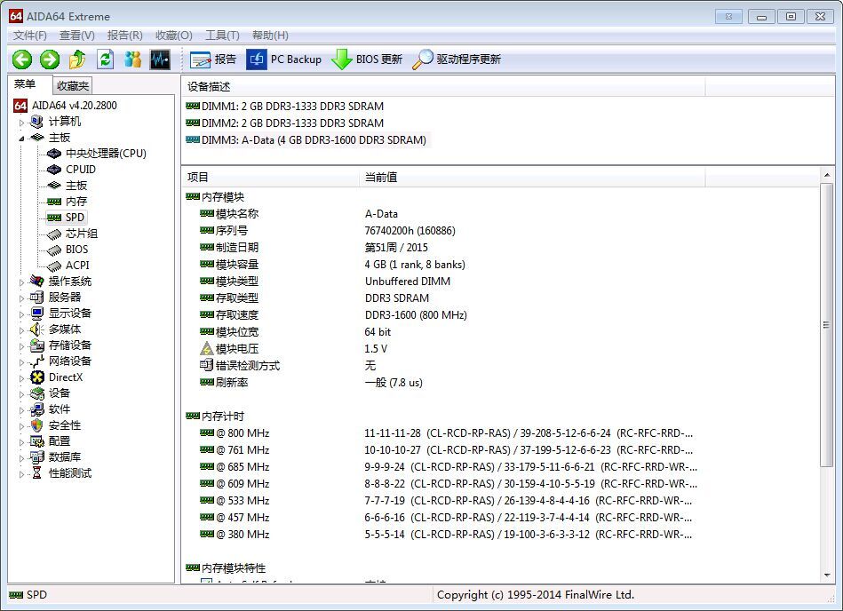The width and height of the screenshot is (843, 611).
Task: Click the 模块电压 warning icon
Action: tap(207, 349)
